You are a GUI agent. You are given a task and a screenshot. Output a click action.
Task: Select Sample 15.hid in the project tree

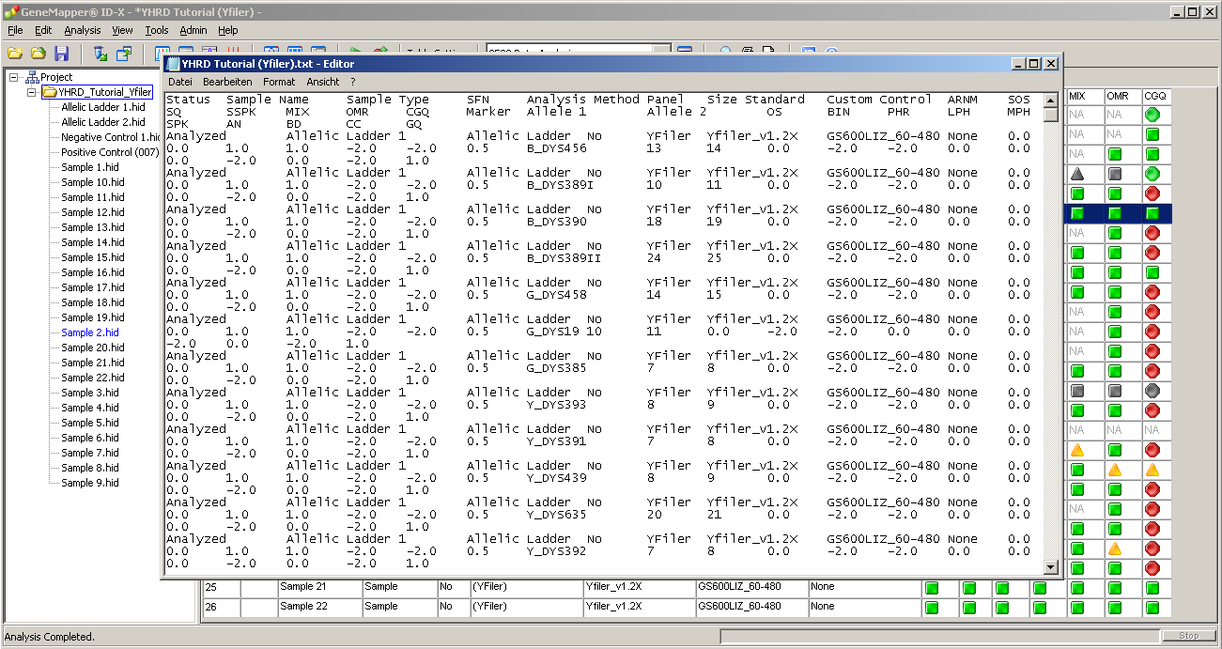[x=93, y=257]
